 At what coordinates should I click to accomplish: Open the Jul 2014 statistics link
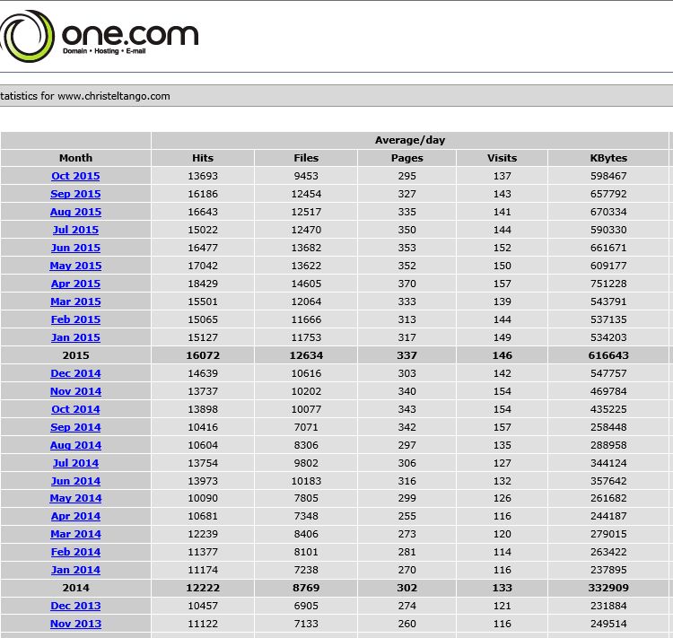(x=75, y=463)
